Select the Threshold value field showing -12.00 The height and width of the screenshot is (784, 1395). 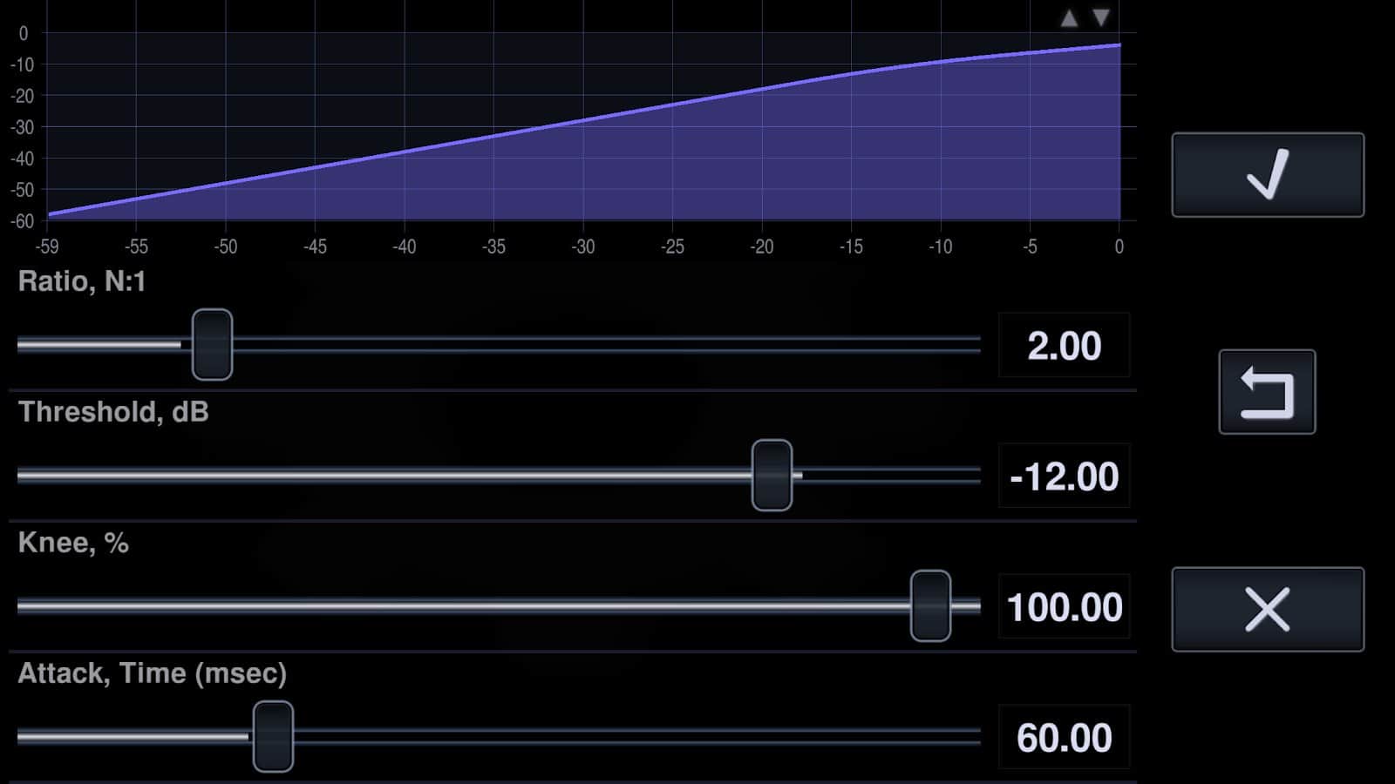(x=1064, y=476)
